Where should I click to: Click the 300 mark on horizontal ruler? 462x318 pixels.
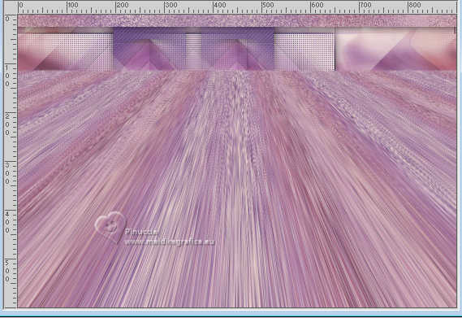point(171,5)
